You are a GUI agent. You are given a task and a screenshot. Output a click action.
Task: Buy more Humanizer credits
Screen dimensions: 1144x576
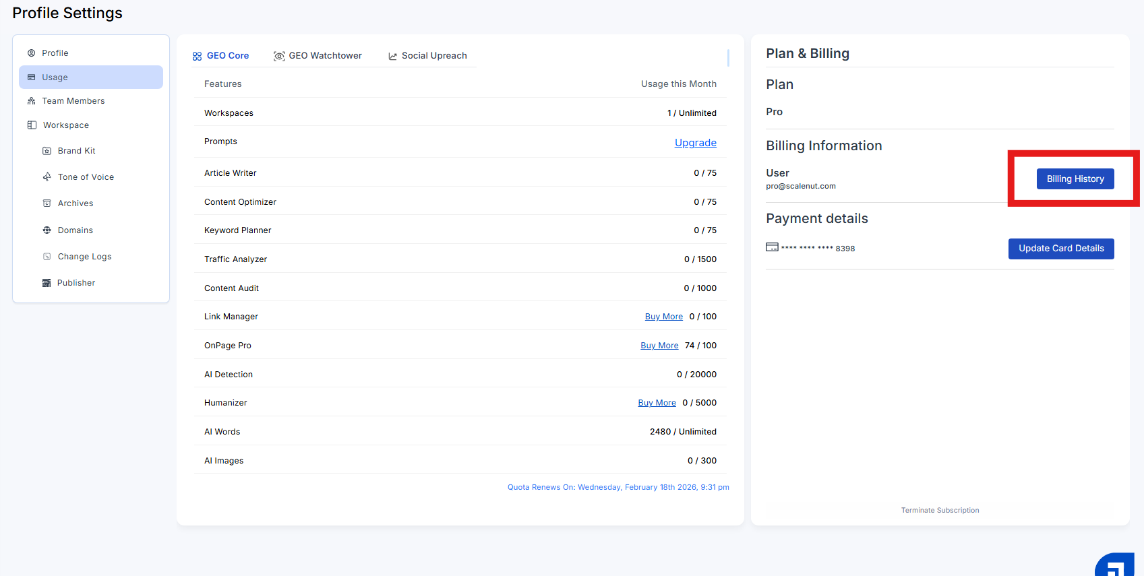[657, 403]
